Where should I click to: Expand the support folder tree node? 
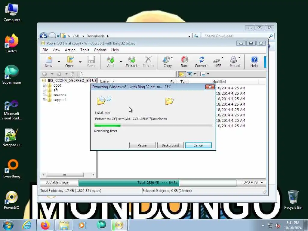44,100
